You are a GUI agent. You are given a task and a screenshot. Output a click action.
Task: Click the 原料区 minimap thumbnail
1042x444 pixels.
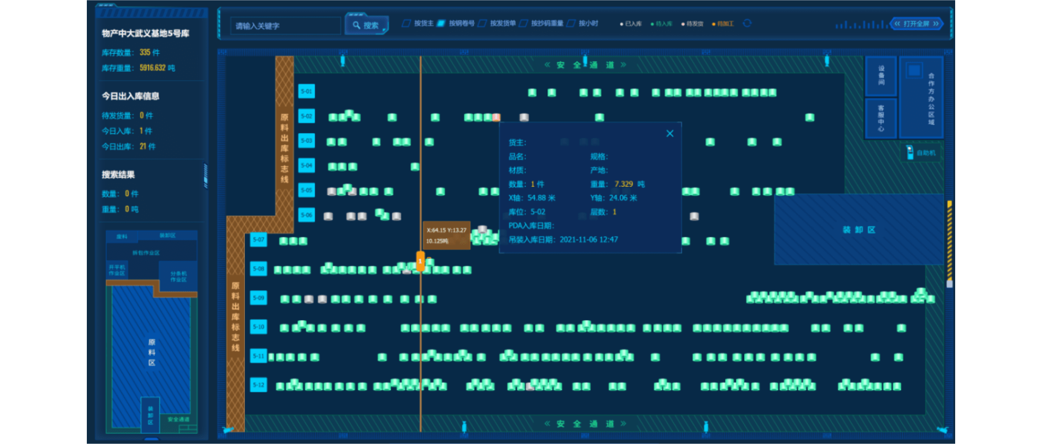[x=151, y=352]
